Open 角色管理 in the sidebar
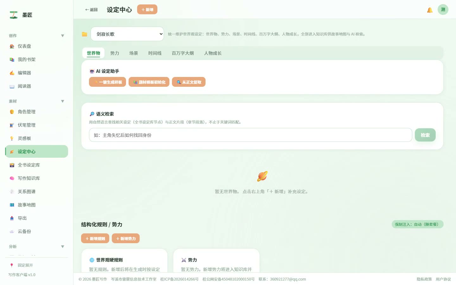Viewport: 456px width, 285px height. pos(36,112)
